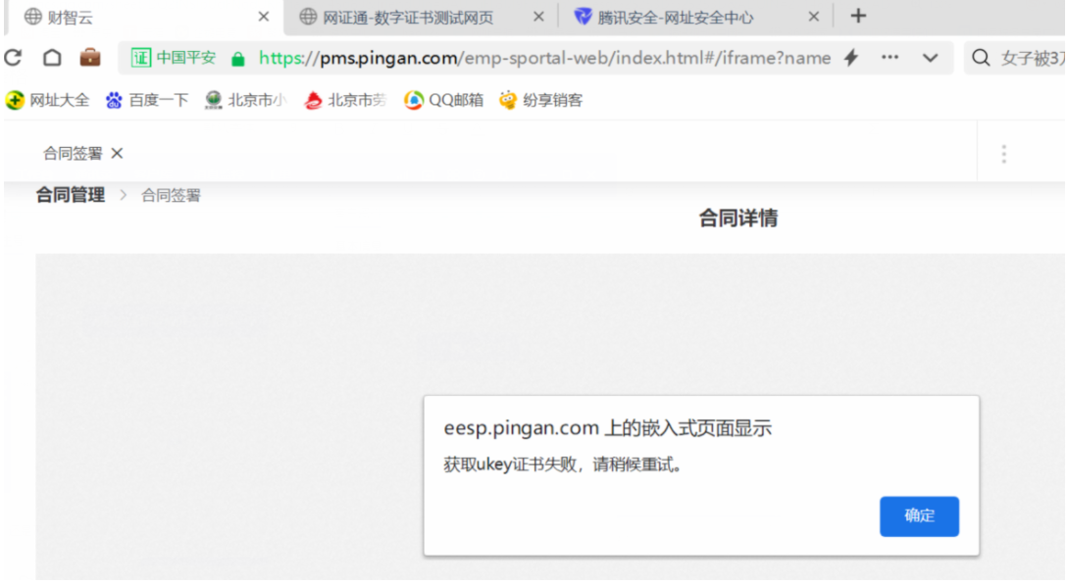Click the lightning bolt icon after the URL

(x=849, y=58)
